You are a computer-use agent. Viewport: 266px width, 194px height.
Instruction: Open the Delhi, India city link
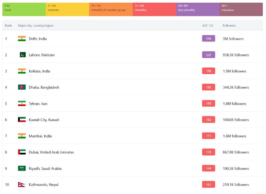(38, 39)
